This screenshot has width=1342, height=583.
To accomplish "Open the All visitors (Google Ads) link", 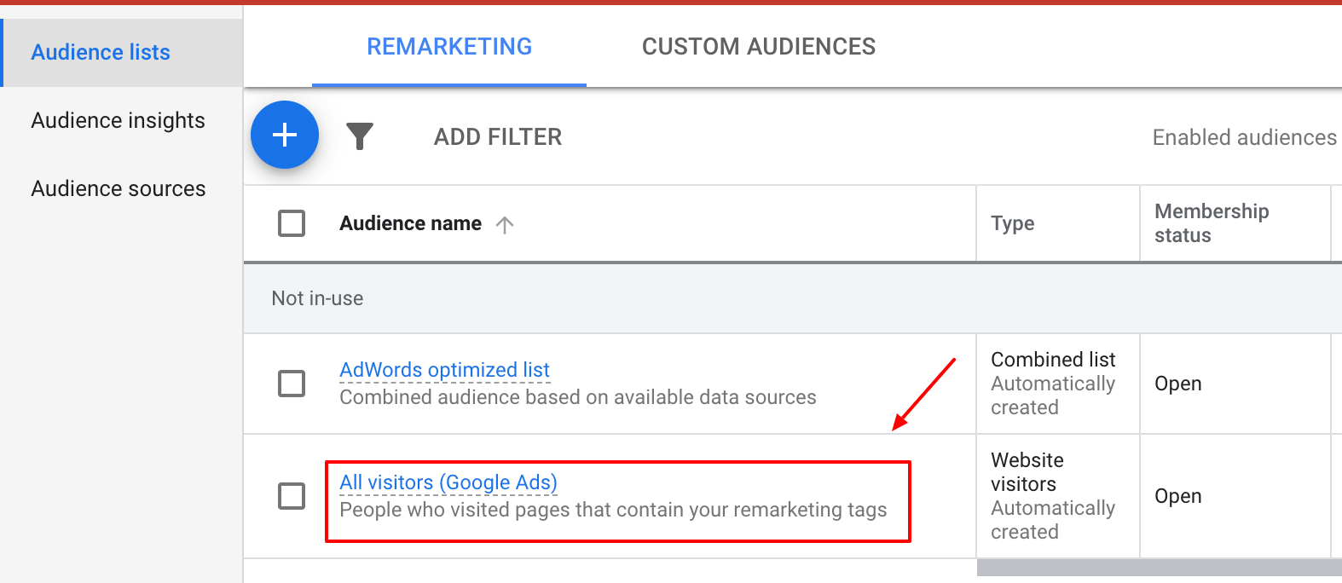I will coord(448,482).
